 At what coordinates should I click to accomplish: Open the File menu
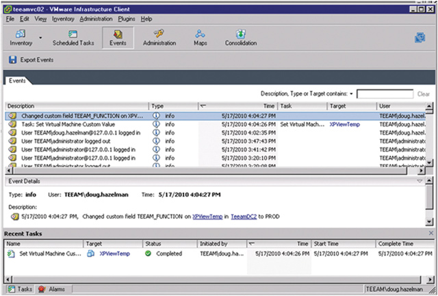(10, 19)
